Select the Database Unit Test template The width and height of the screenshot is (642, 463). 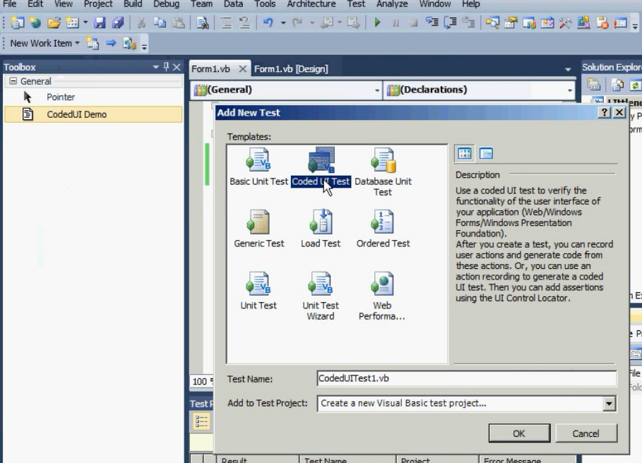pyautogui.click(x=383, y=172)
